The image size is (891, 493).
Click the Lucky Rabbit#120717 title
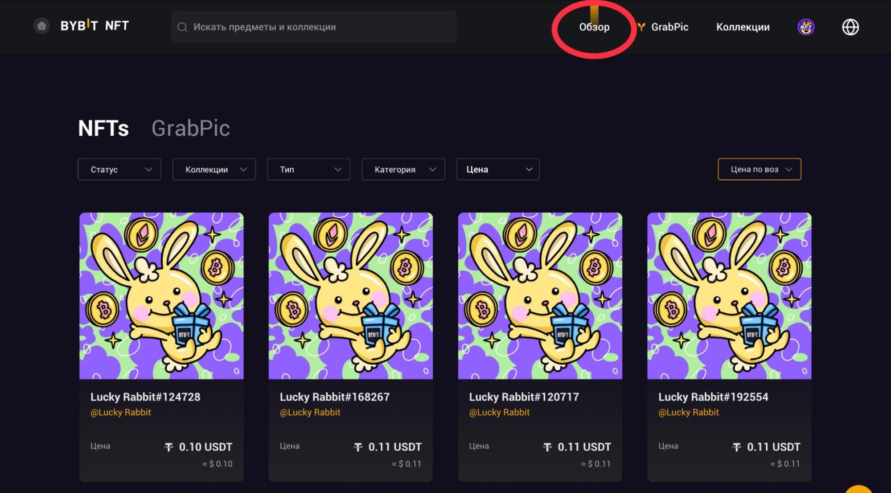(x=524, y=397)
